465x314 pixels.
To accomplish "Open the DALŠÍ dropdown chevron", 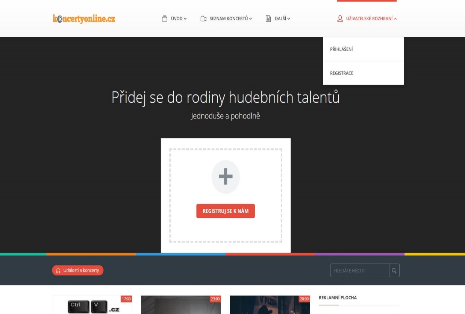I will (x=289, y=19).
